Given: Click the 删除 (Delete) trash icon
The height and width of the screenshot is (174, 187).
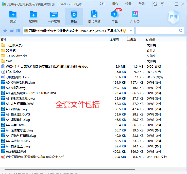Looking at the screenshot, I should (x=74, y=14).
